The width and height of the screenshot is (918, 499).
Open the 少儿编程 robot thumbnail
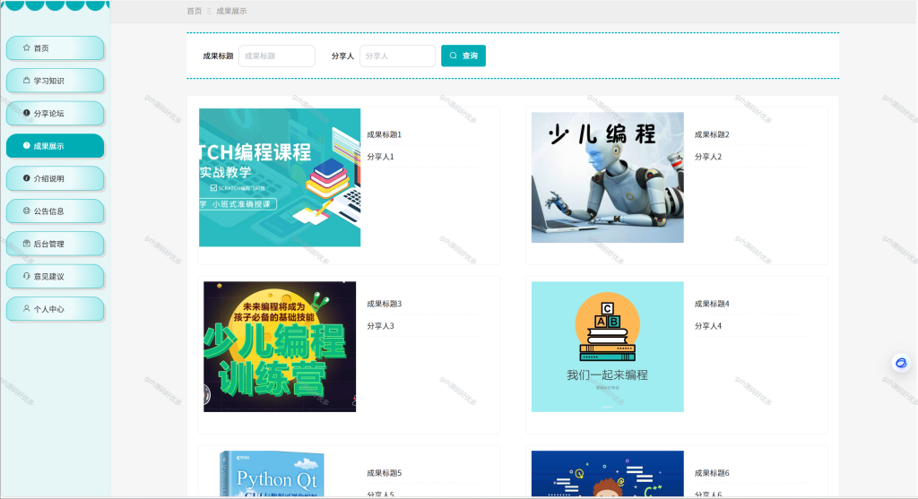click(608, 177)
